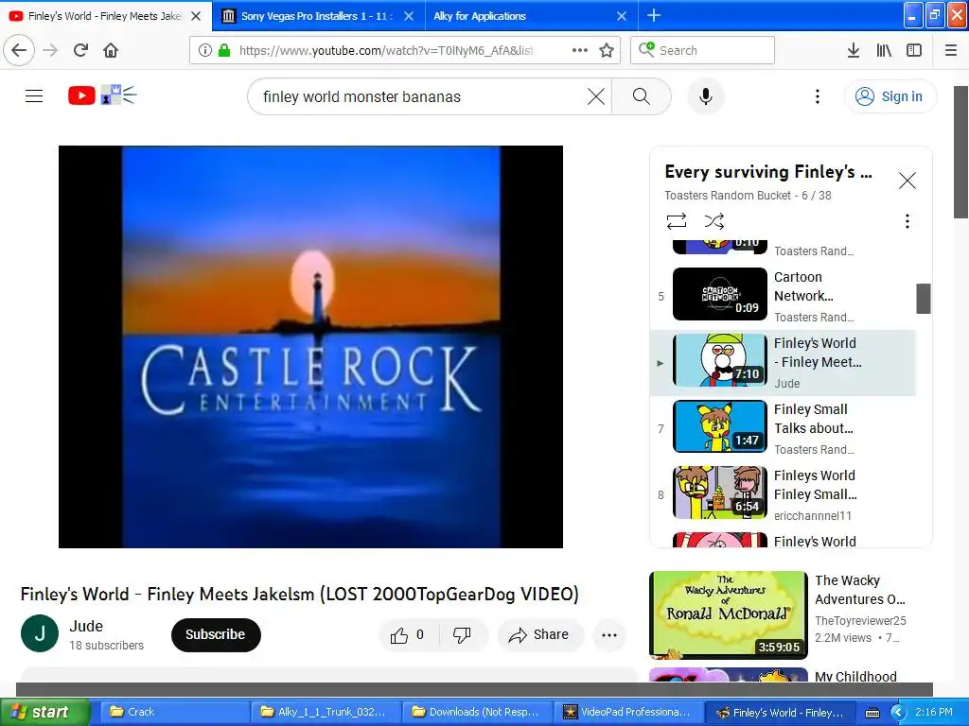Close the Sony Vegas Pro Installers tab
The image size is (969, 726).
pos(409,16)
